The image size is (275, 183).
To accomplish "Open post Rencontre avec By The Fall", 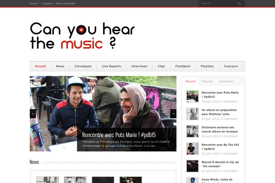I will pos(220,147).
